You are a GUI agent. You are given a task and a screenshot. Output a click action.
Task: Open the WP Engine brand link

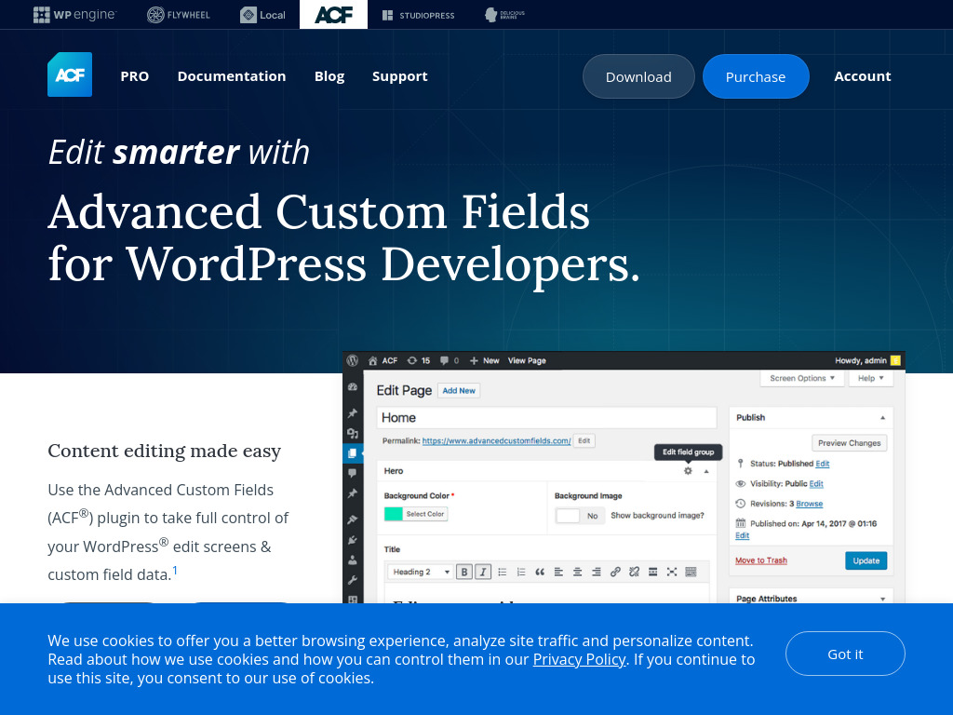pos(74,15)
